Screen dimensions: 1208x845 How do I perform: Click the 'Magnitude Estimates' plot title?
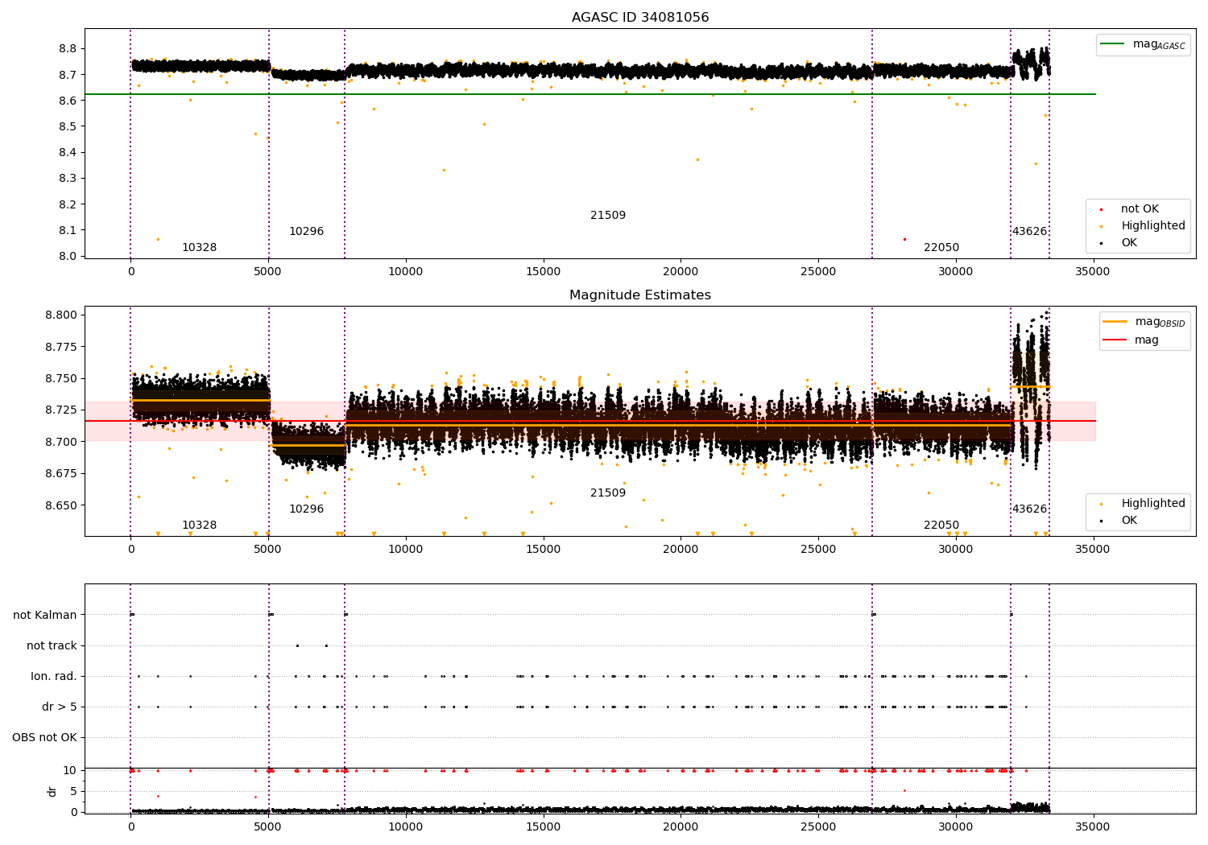coord(640,295)
